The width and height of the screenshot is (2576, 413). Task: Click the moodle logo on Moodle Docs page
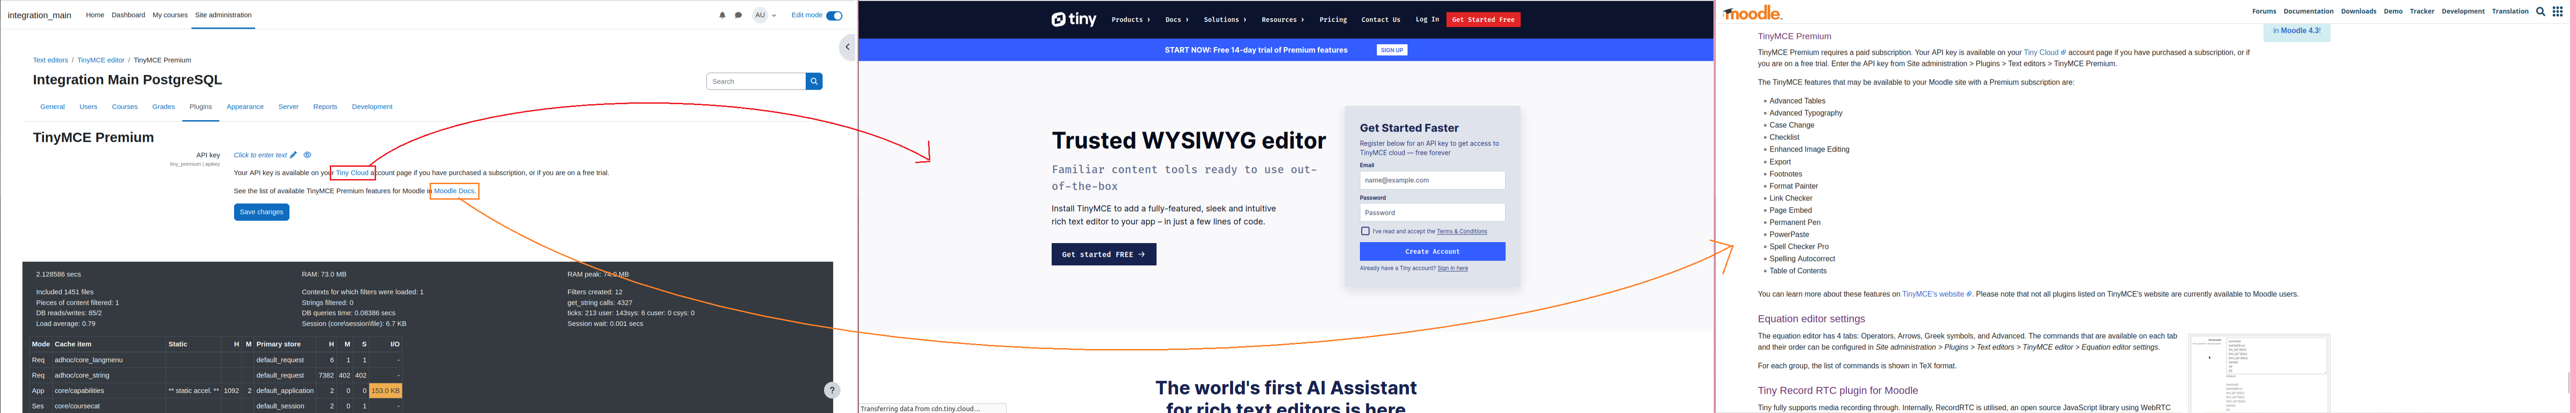point(1753,12)
